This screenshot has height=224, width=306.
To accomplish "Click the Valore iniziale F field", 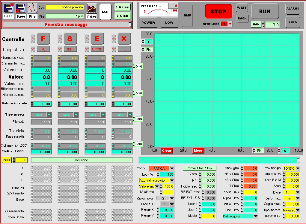I will pos(42,104).
